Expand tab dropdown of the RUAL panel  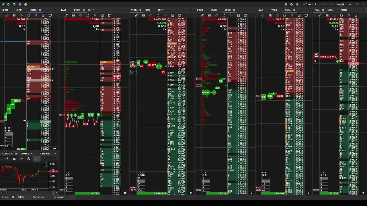tap(308, 10)
